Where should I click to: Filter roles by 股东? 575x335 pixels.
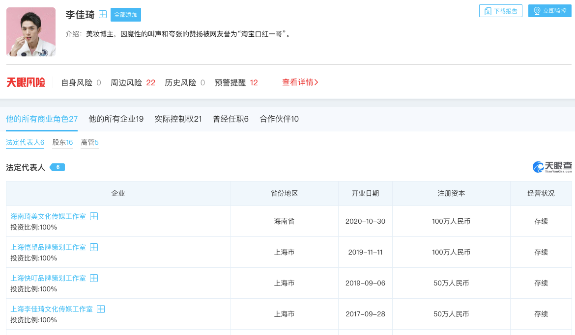62,143
